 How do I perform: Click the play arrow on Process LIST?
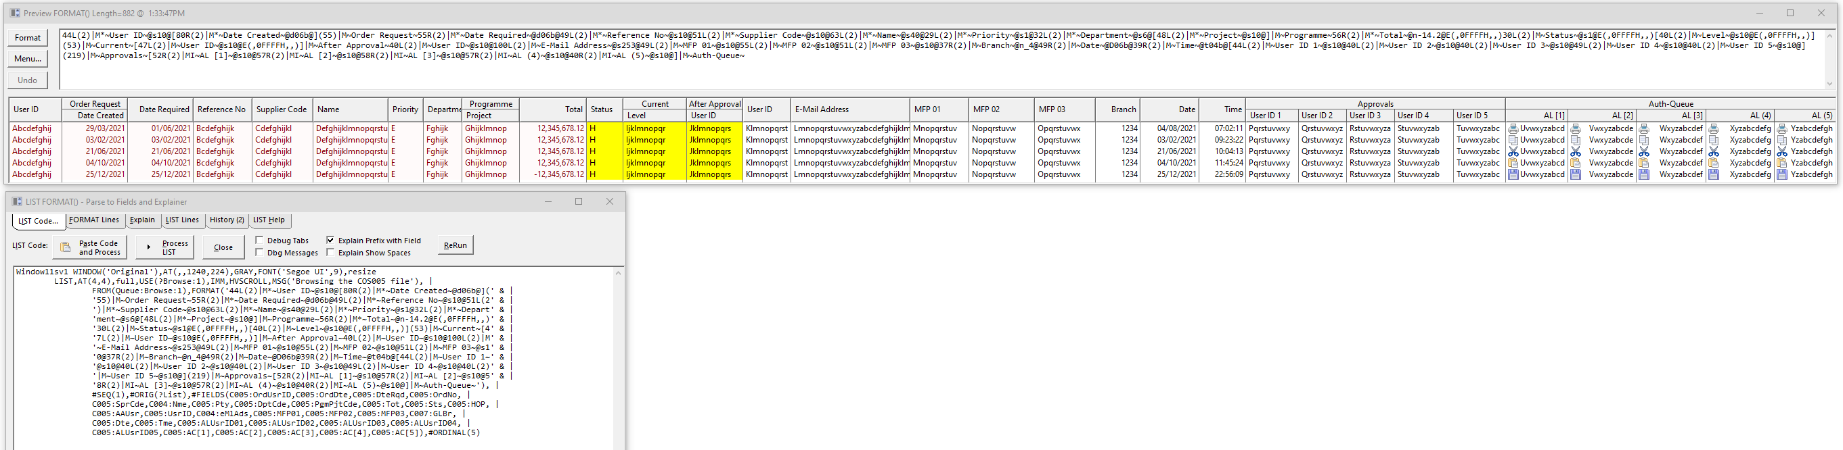148,248
